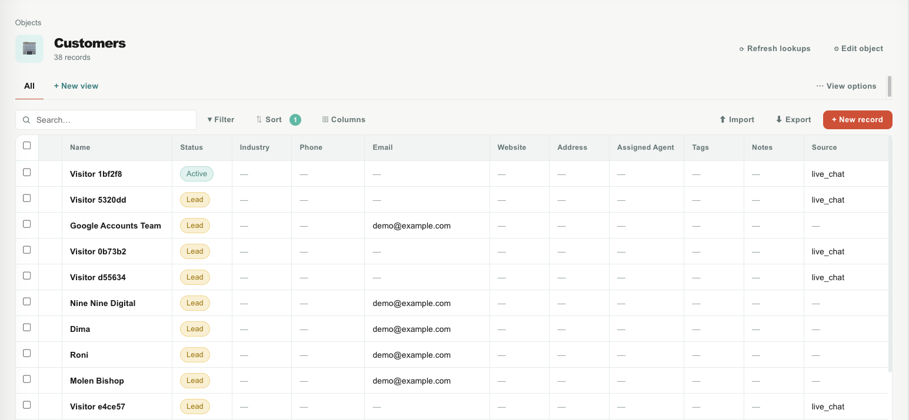This screenshot has height=420, width=909.
Task: Focus the Search input field
Action: 106,120
